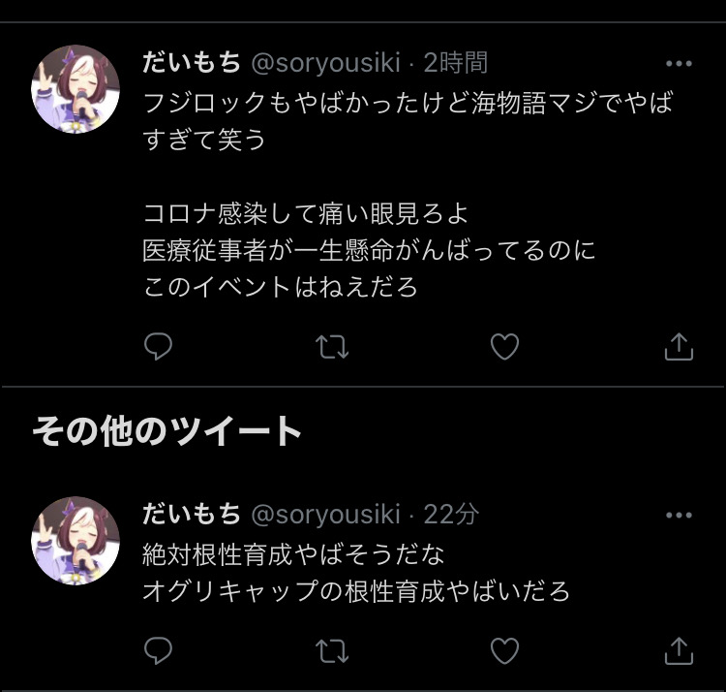726x692 pixels.
Task: Reply to the フジロック tweet
Action: pos(159,346)
